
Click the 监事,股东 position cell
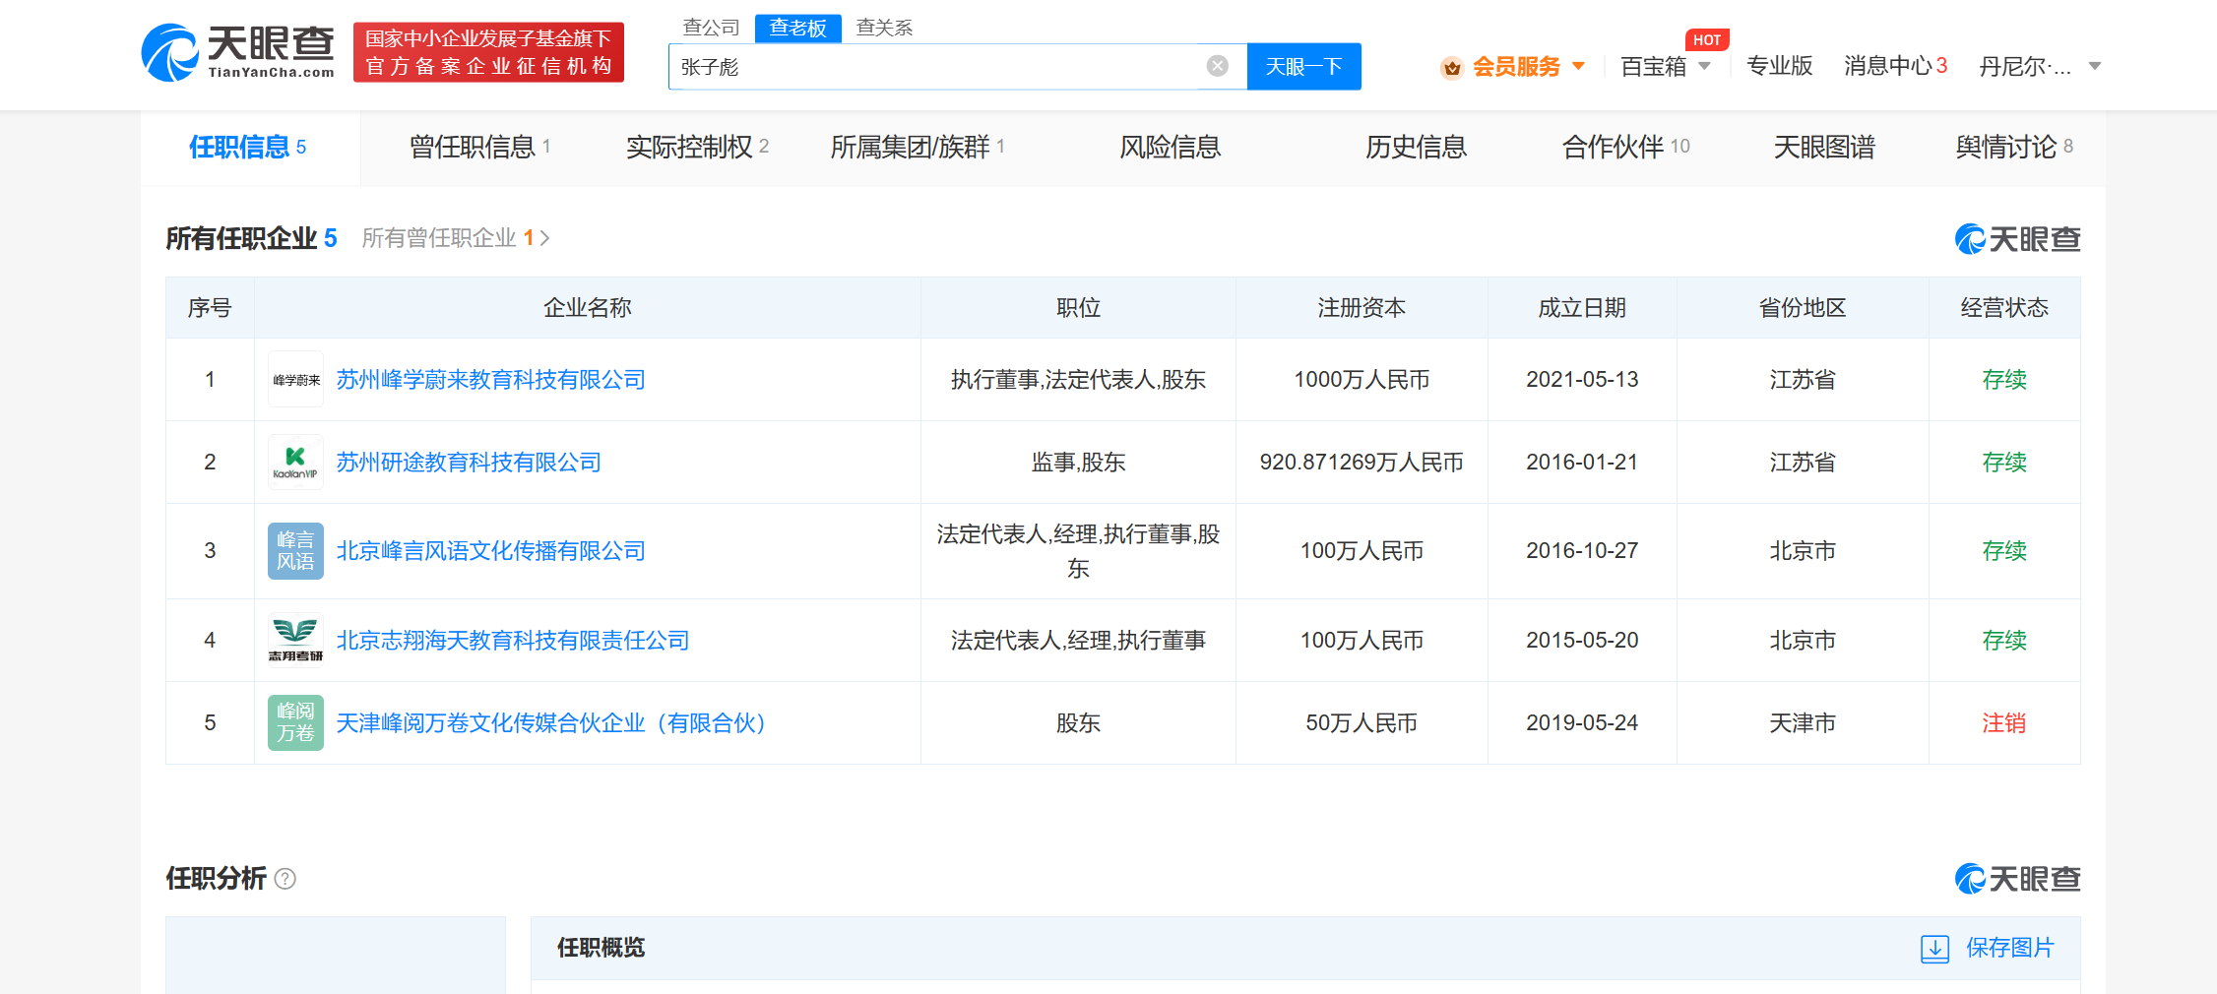pos(1078,463)
